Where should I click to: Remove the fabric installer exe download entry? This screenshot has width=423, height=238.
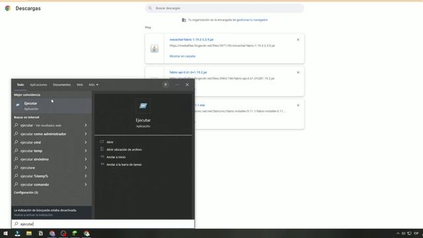[298, 105]
